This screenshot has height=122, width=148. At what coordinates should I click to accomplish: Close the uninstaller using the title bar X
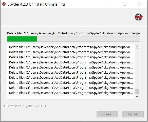click(x=140, y=4)
